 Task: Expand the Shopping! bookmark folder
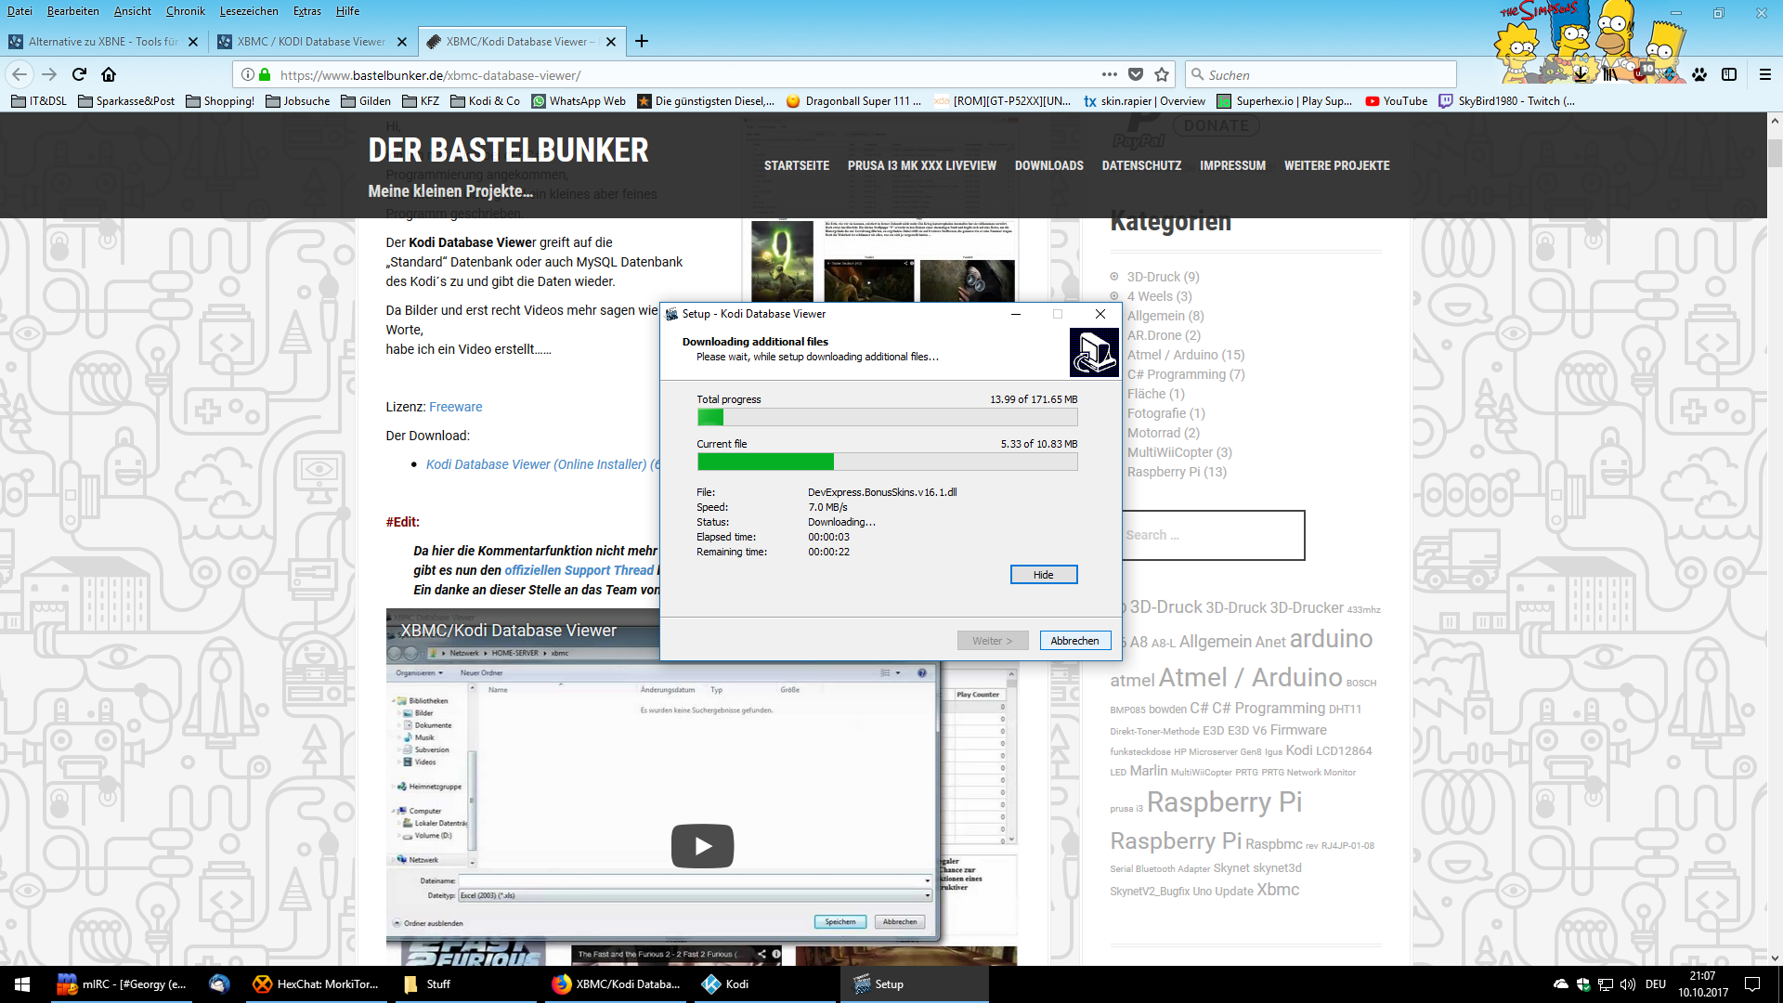[220, 101]
